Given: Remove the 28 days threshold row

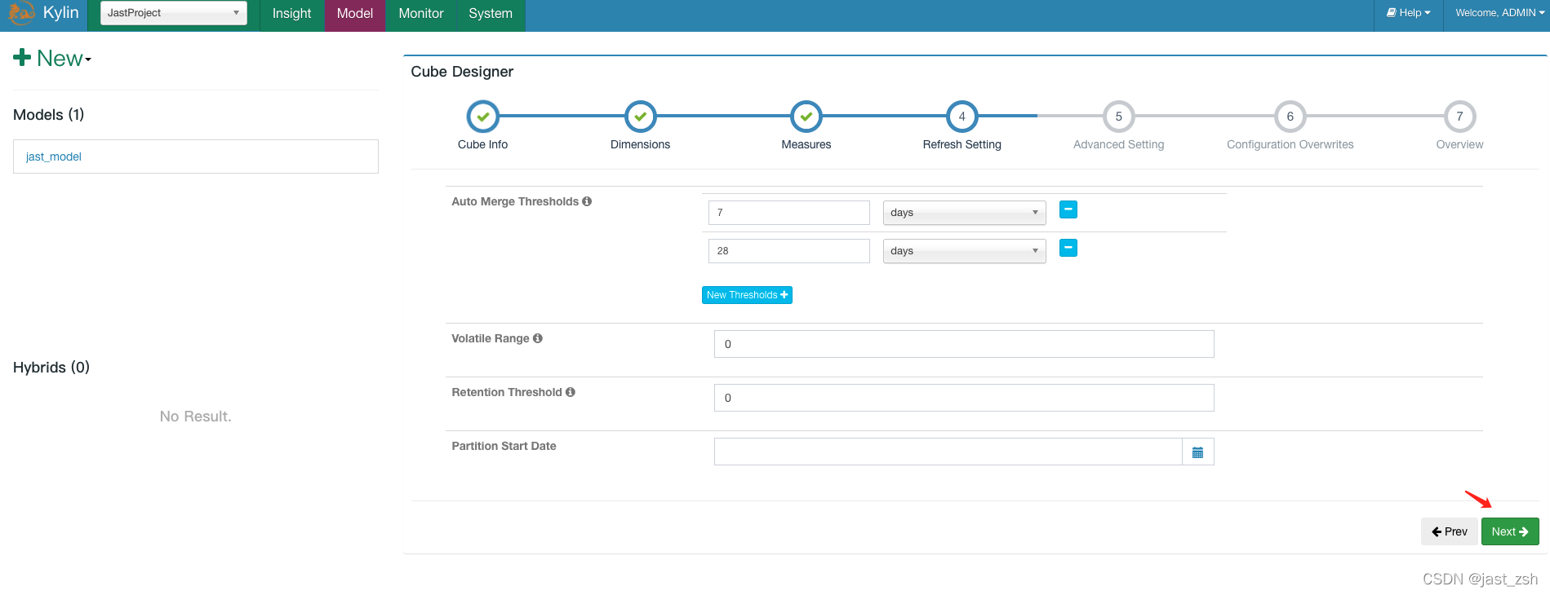Looking at the screenshot, I should [1068, 248].
